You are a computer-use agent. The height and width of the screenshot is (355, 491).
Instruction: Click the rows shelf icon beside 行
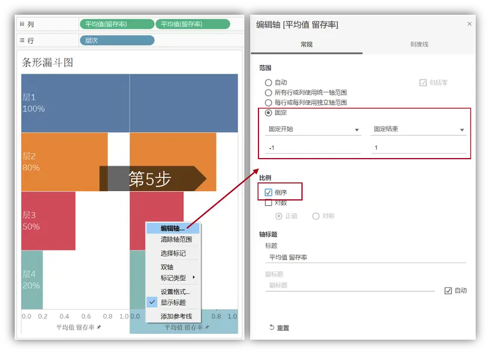(22, 41)
